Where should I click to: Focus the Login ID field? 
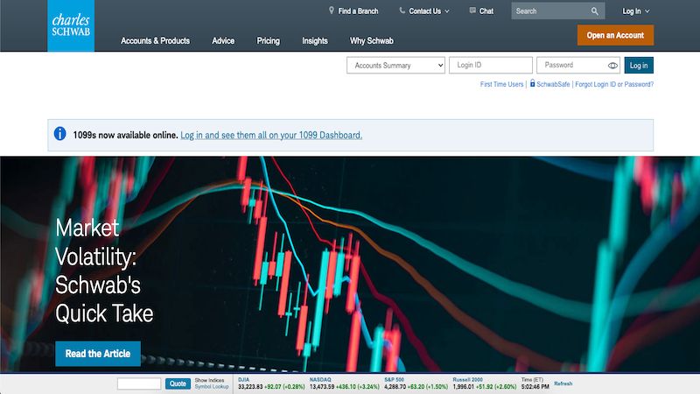tap(491, 65)
